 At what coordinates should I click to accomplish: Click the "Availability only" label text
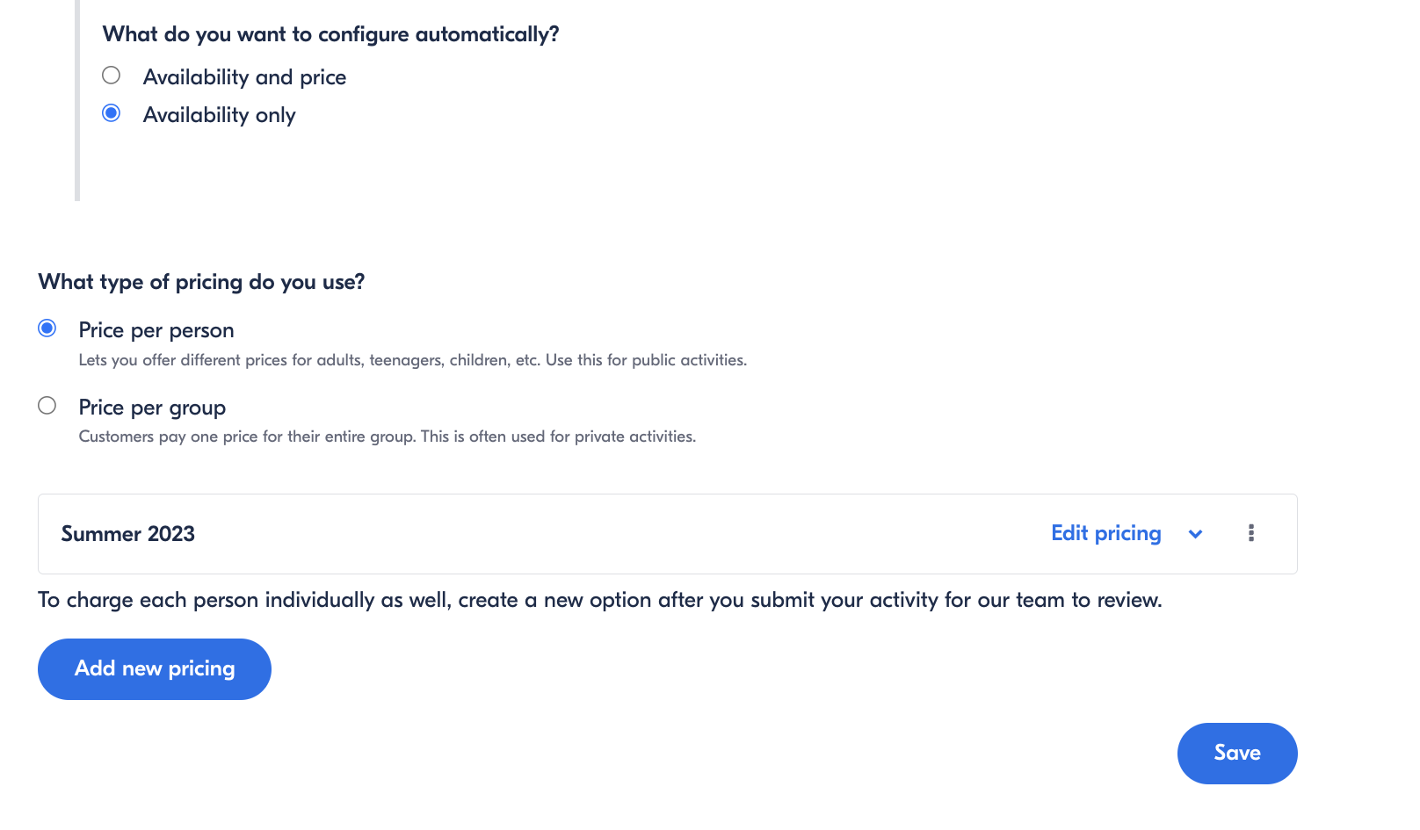pyautogui.click(x=220, y=115)
